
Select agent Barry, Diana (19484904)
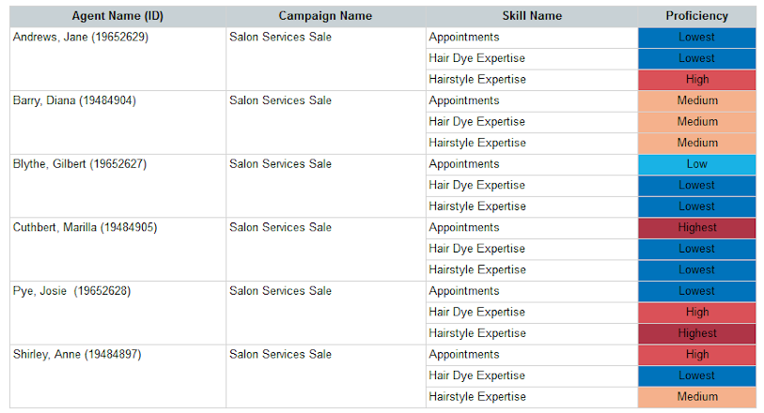[74, 100]
